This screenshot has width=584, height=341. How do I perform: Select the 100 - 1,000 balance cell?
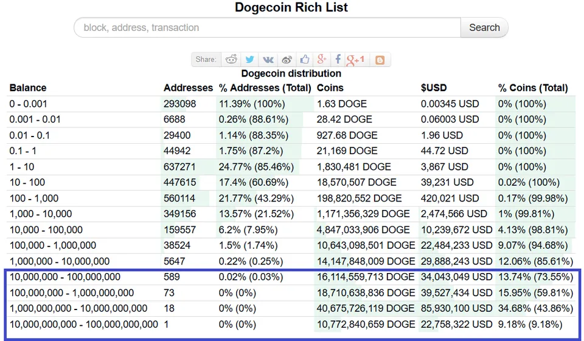coord(34,198)
